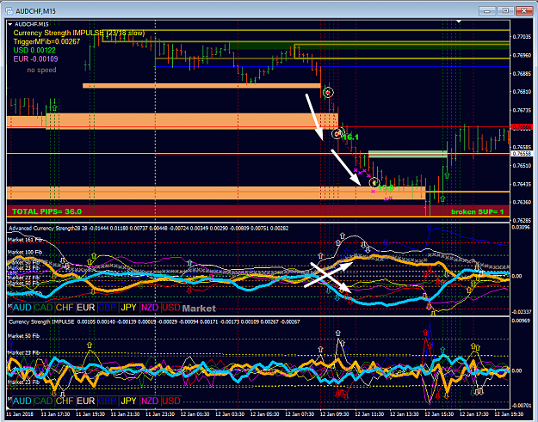Click the green '16.1' pips label

point(350,138)
